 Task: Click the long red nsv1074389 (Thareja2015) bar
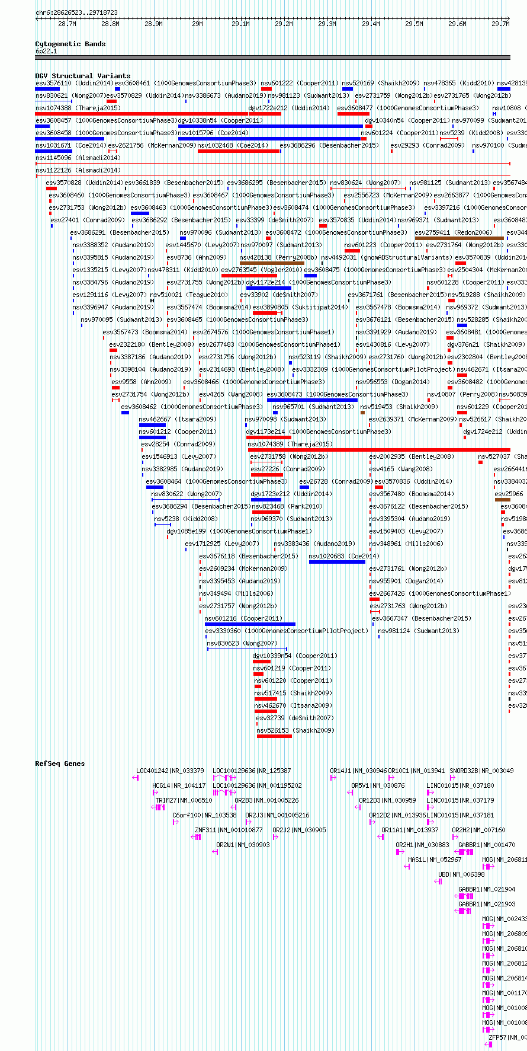[x=379, y=450]
